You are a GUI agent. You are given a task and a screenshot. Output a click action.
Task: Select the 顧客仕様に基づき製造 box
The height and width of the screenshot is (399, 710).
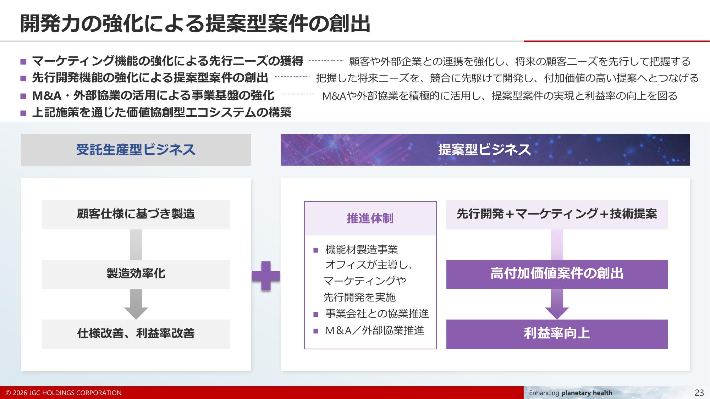pyautogui.click(x=136, y=215)
